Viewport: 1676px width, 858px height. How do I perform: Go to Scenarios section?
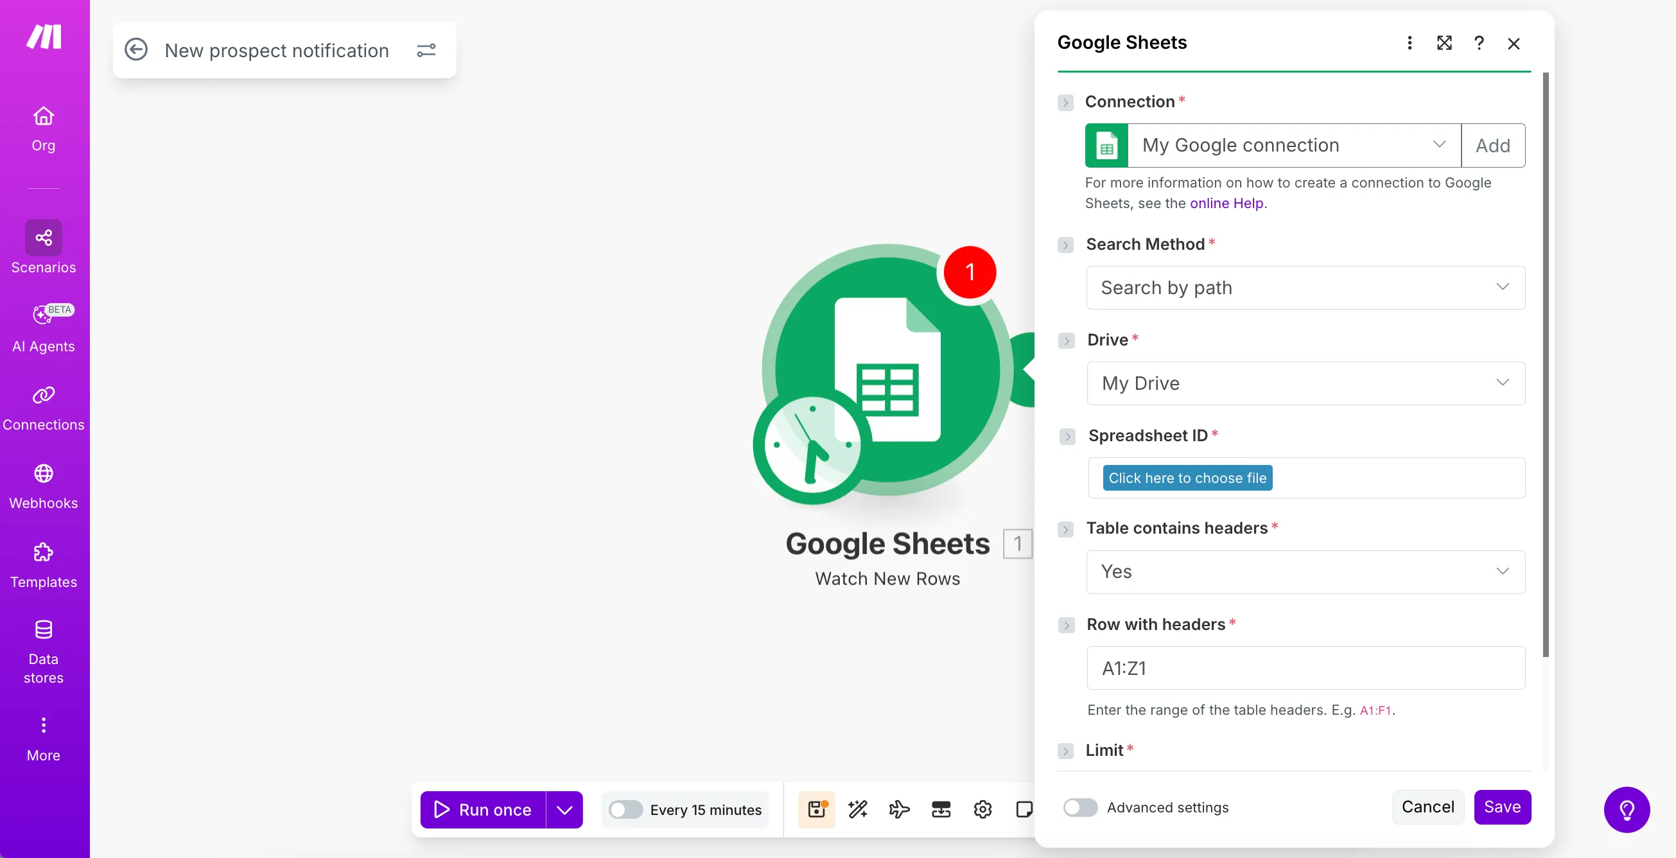click(44, 248)
